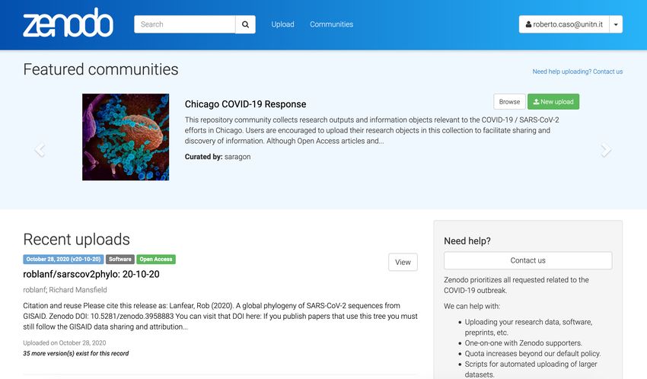Show the next featured community
The width and height of the screenshot is (647, 379).
point(606,150)
